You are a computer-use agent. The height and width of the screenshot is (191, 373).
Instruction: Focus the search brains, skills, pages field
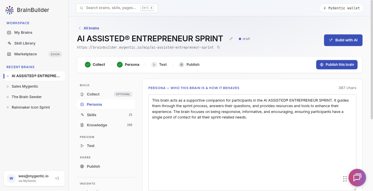coord(117,8)
